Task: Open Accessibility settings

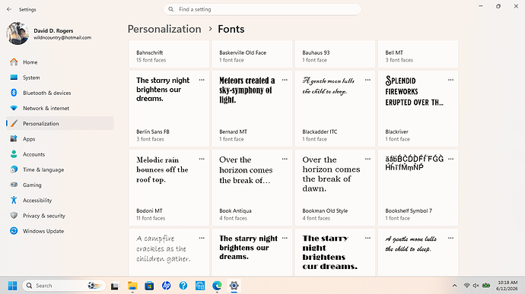Action: (x=60, y=201)
